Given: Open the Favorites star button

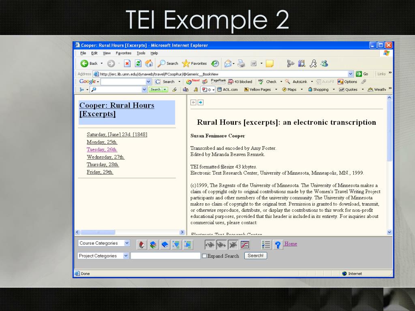Looking at the screenshot, I should point(195,64).
